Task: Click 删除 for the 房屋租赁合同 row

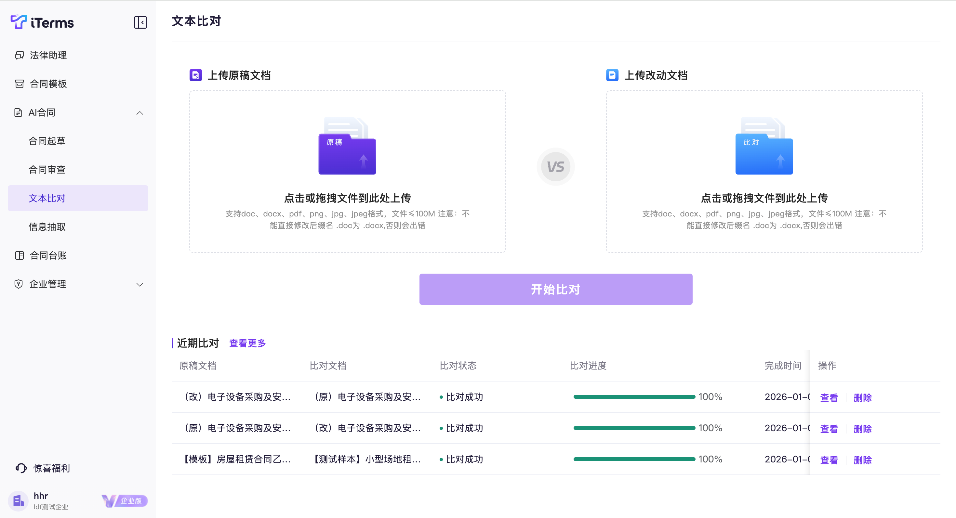Action: [x=862, y=460]
